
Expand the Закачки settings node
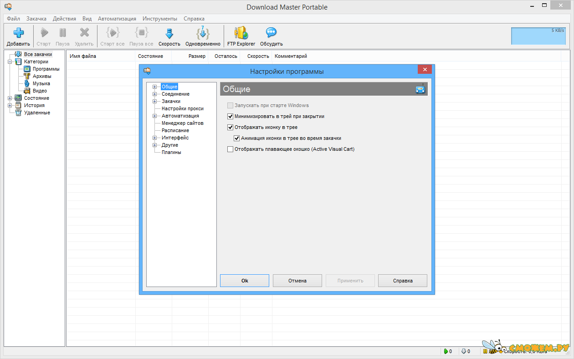[155, 102]
